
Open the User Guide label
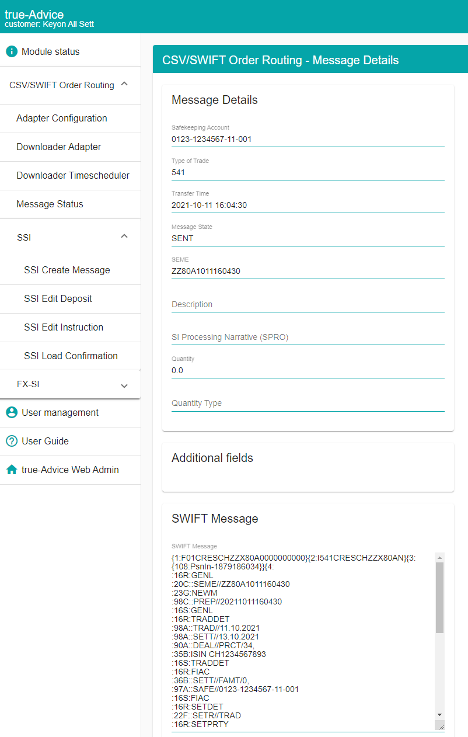45,441
